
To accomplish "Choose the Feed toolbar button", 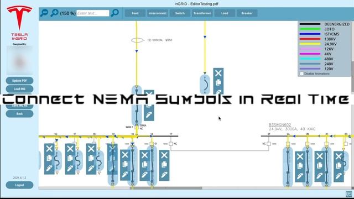I will pos(135,13).
